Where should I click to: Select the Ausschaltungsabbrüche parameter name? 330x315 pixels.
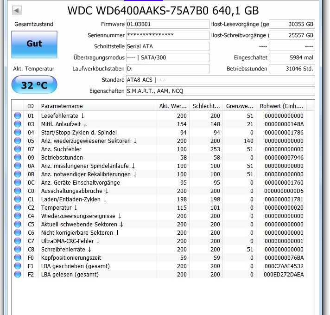pyautogui.click(x=75, y=191)
